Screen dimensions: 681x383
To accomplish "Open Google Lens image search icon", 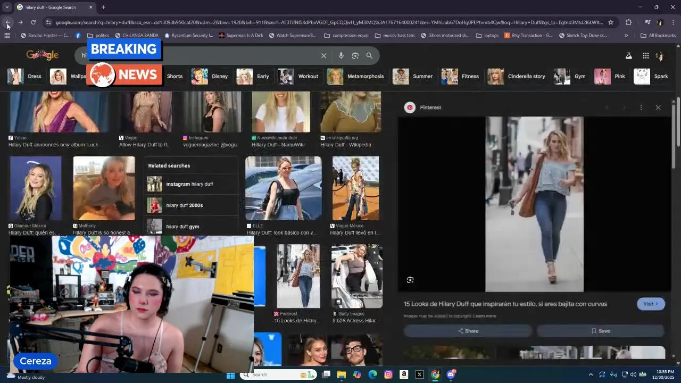I will click(x=355, y=55).
